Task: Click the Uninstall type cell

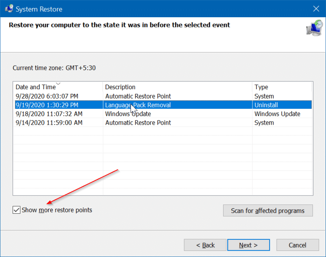Action: point(266,105)
